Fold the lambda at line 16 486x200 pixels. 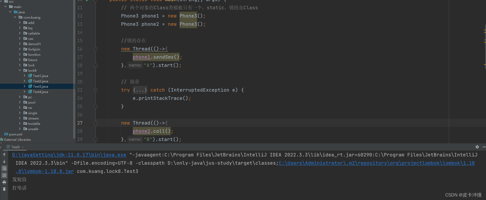(95, 49)
